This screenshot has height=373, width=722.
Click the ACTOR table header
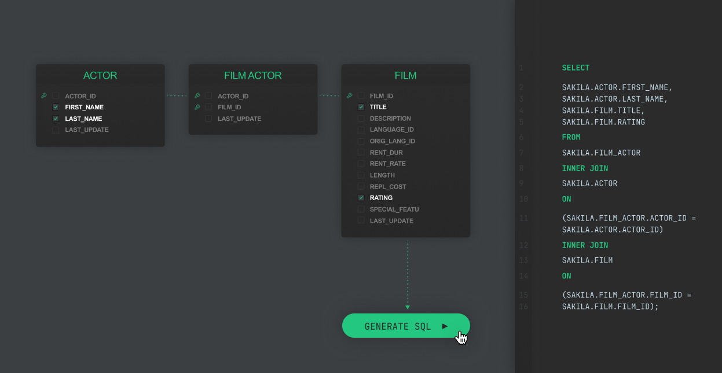pos(100,75)
